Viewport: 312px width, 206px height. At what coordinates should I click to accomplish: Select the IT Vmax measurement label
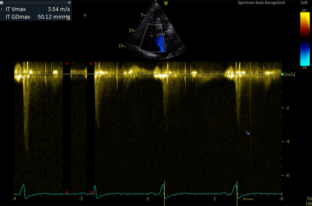16,9
